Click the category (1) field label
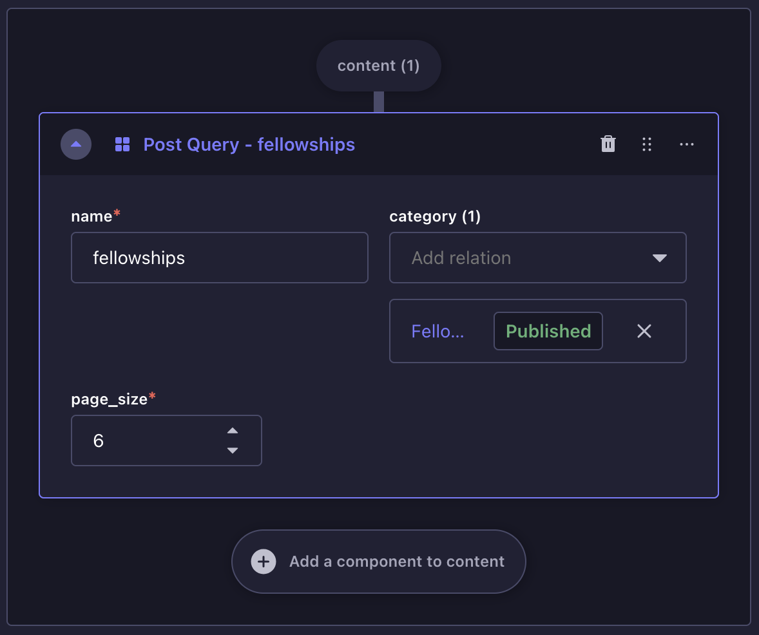 [435, 216]
